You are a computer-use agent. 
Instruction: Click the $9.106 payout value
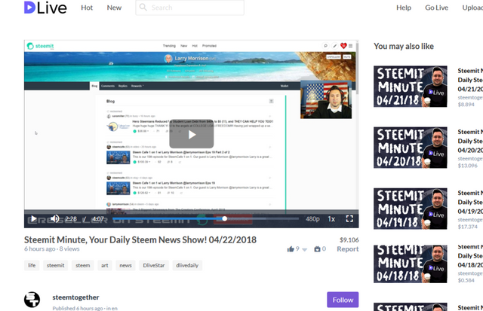tap(349, 239)
